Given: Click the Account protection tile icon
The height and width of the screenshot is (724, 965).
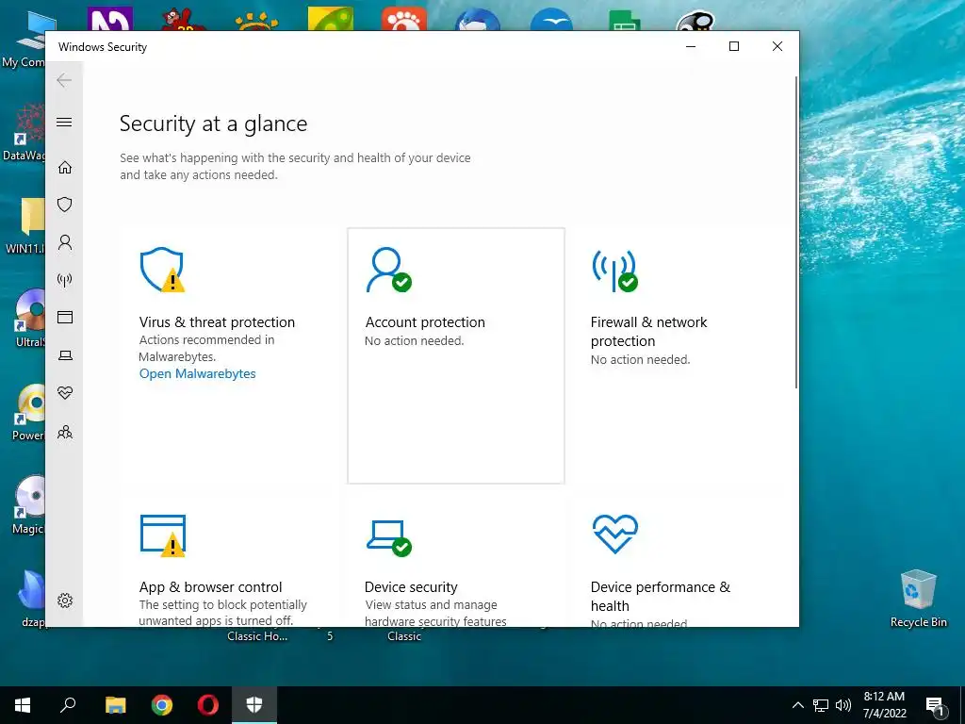Looking at the screenshot, I should tap(388, 270).
